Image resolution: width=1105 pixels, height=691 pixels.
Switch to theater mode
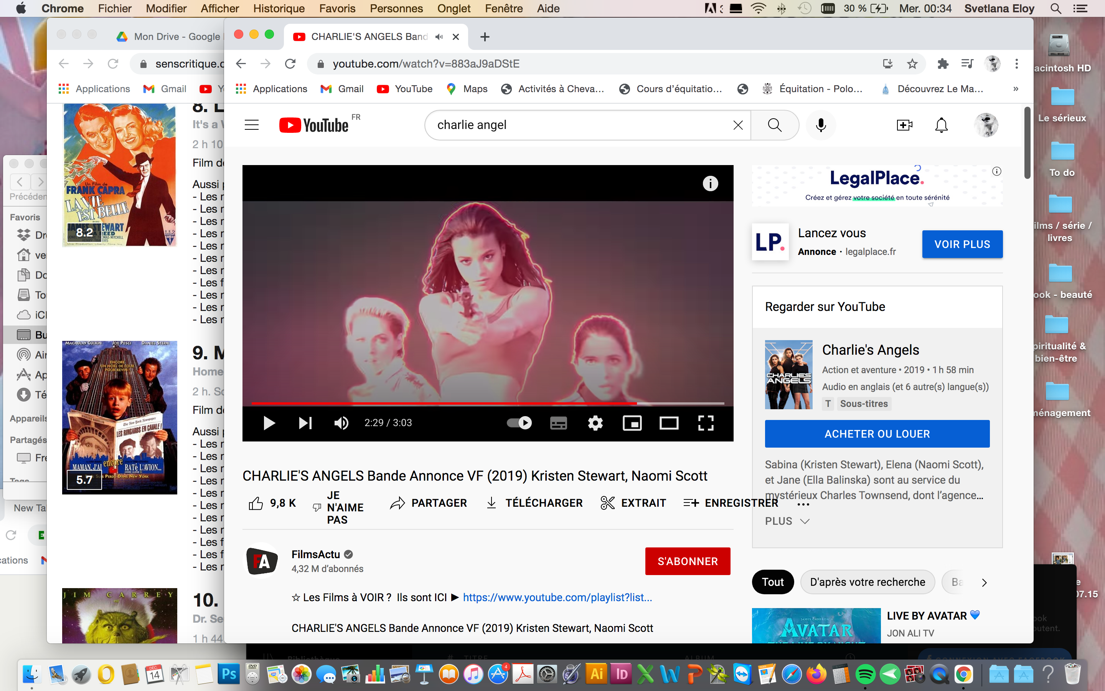point(669,423)
